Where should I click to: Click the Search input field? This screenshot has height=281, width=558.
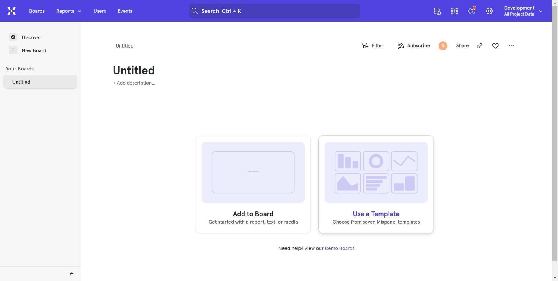tap(274, 11)
